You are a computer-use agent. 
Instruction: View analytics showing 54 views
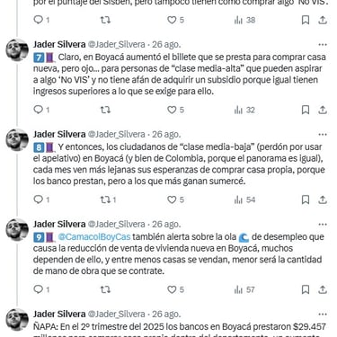(x=244, y=200)
